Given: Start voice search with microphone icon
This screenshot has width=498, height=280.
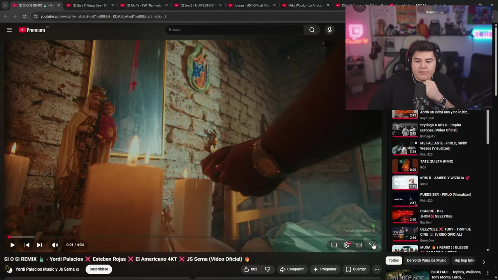Looking at the screenshot, I should click(330, 30).
